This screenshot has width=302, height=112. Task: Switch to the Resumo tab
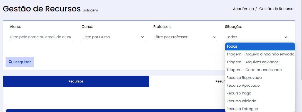[187, 81]
